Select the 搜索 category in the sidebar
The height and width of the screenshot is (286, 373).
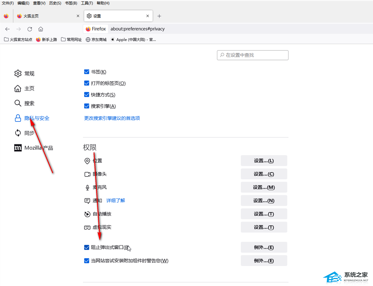24,103
